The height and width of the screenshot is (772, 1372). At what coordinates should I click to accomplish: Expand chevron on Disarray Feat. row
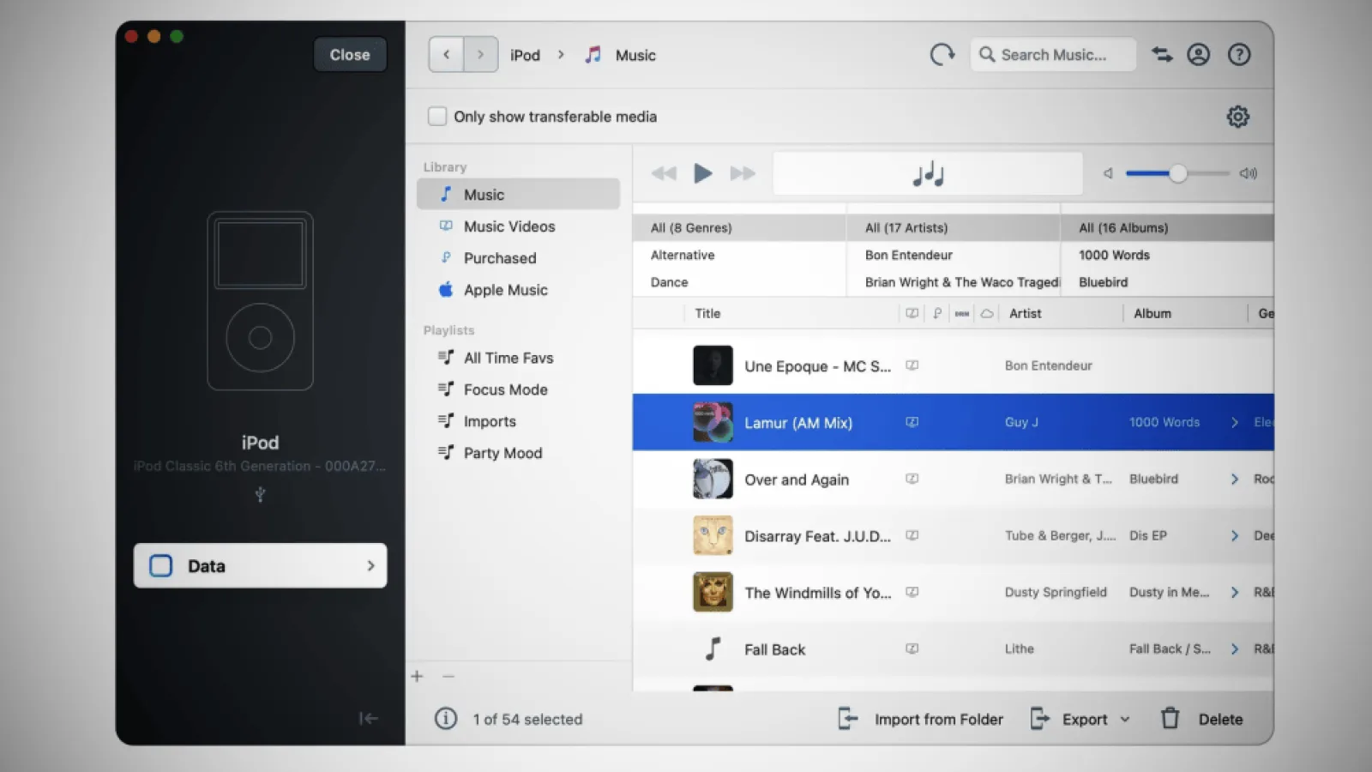[1235, 535]
